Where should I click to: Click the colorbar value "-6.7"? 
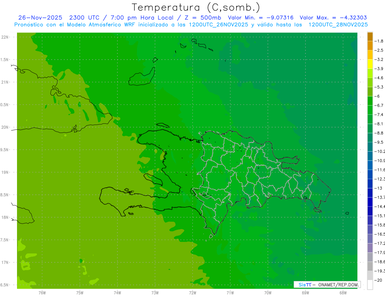(x=379, y=105)
